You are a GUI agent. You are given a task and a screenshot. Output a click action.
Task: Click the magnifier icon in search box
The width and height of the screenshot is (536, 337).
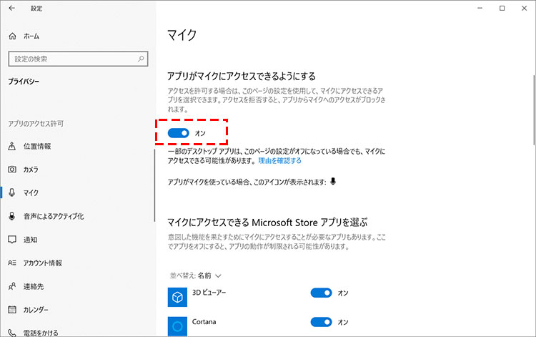click(x=141, y=59)
